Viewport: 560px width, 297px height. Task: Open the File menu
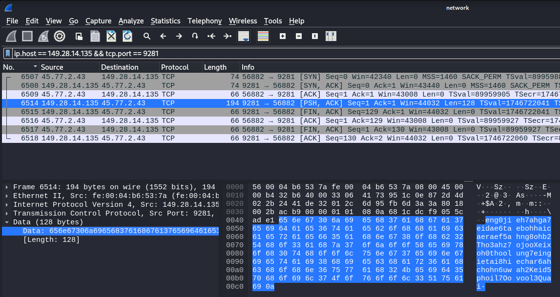tap(12, 21)
